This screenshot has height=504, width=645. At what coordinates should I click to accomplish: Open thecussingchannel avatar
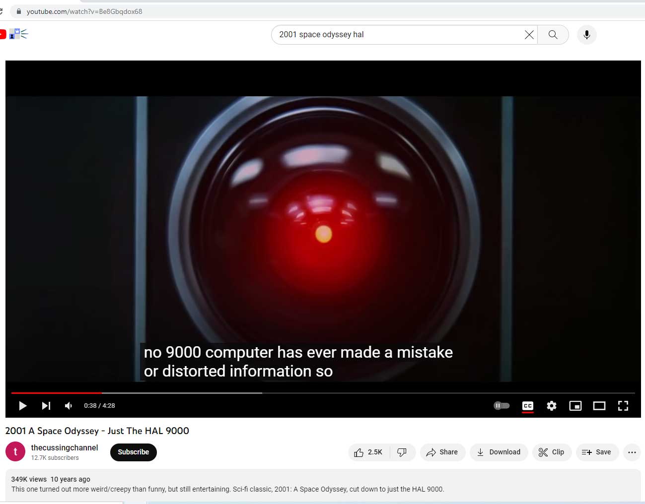pyautogui.click(x=15, y=451)
